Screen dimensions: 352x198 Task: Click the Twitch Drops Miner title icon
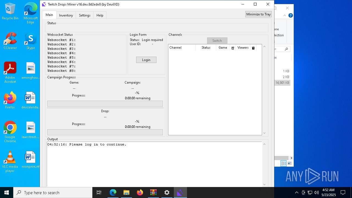(44, 4)
